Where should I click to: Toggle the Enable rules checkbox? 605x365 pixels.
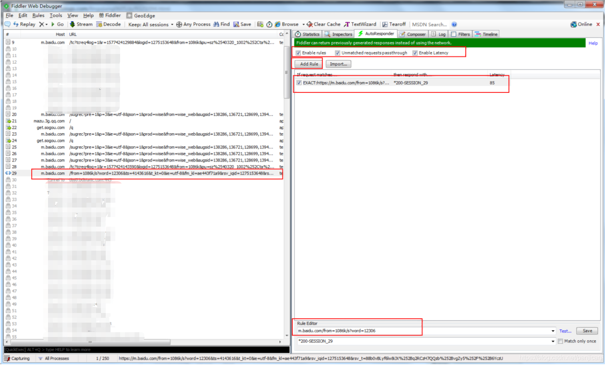(298, 53)
